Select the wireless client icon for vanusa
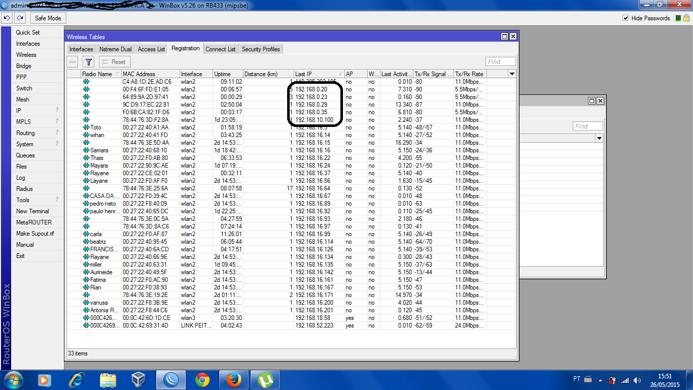 (86, 303)
